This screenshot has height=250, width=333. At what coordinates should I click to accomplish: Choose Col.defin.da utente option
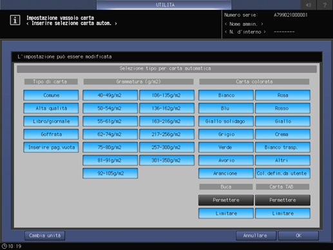point(283,173)
